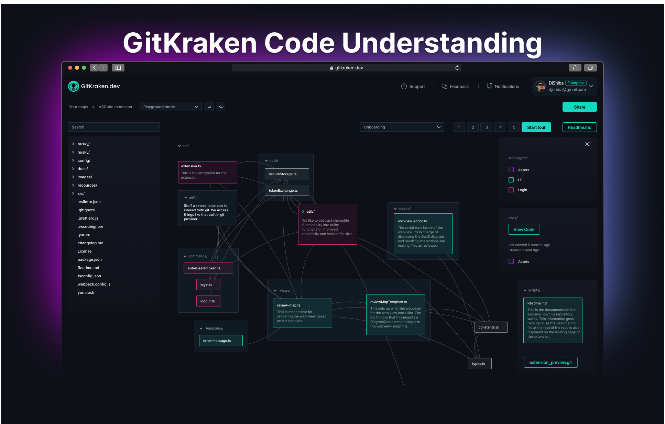This screenshot has height=424, width=665.
Task: Toggle the UI legend checkbox
Action: 511,180
